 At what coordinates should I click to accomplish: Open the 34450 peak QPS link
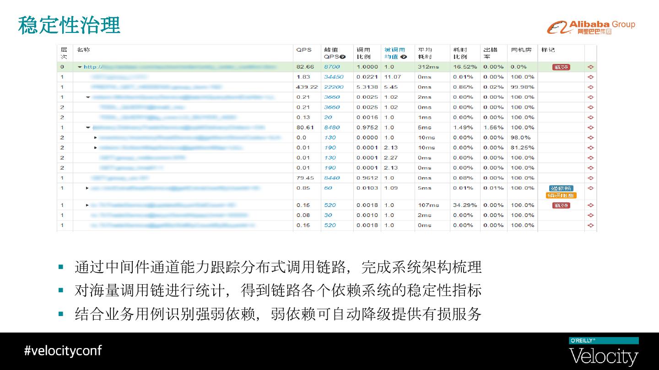(334, 77)
